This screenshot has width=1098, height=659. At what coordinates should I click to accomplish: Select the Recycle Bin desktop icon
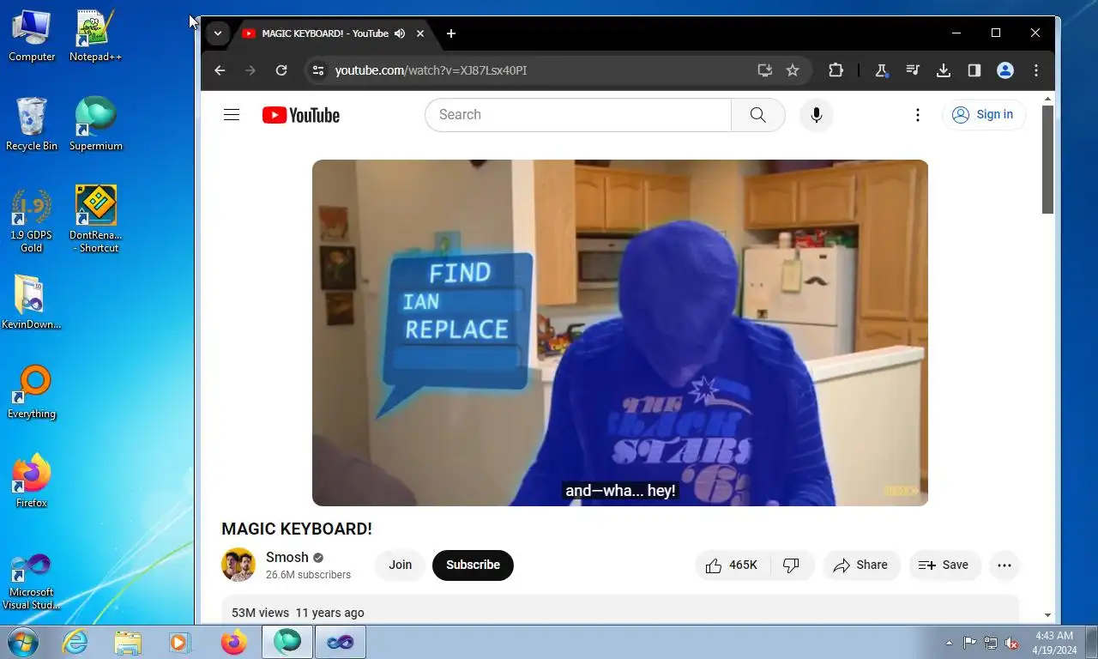click(32, 125)
